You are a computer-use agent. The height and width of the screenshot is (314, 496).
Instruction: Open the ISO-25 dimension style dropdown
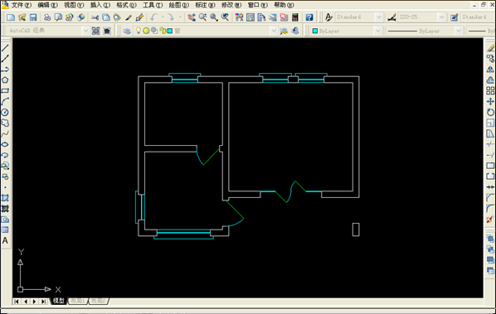click(x=441, y=17)
